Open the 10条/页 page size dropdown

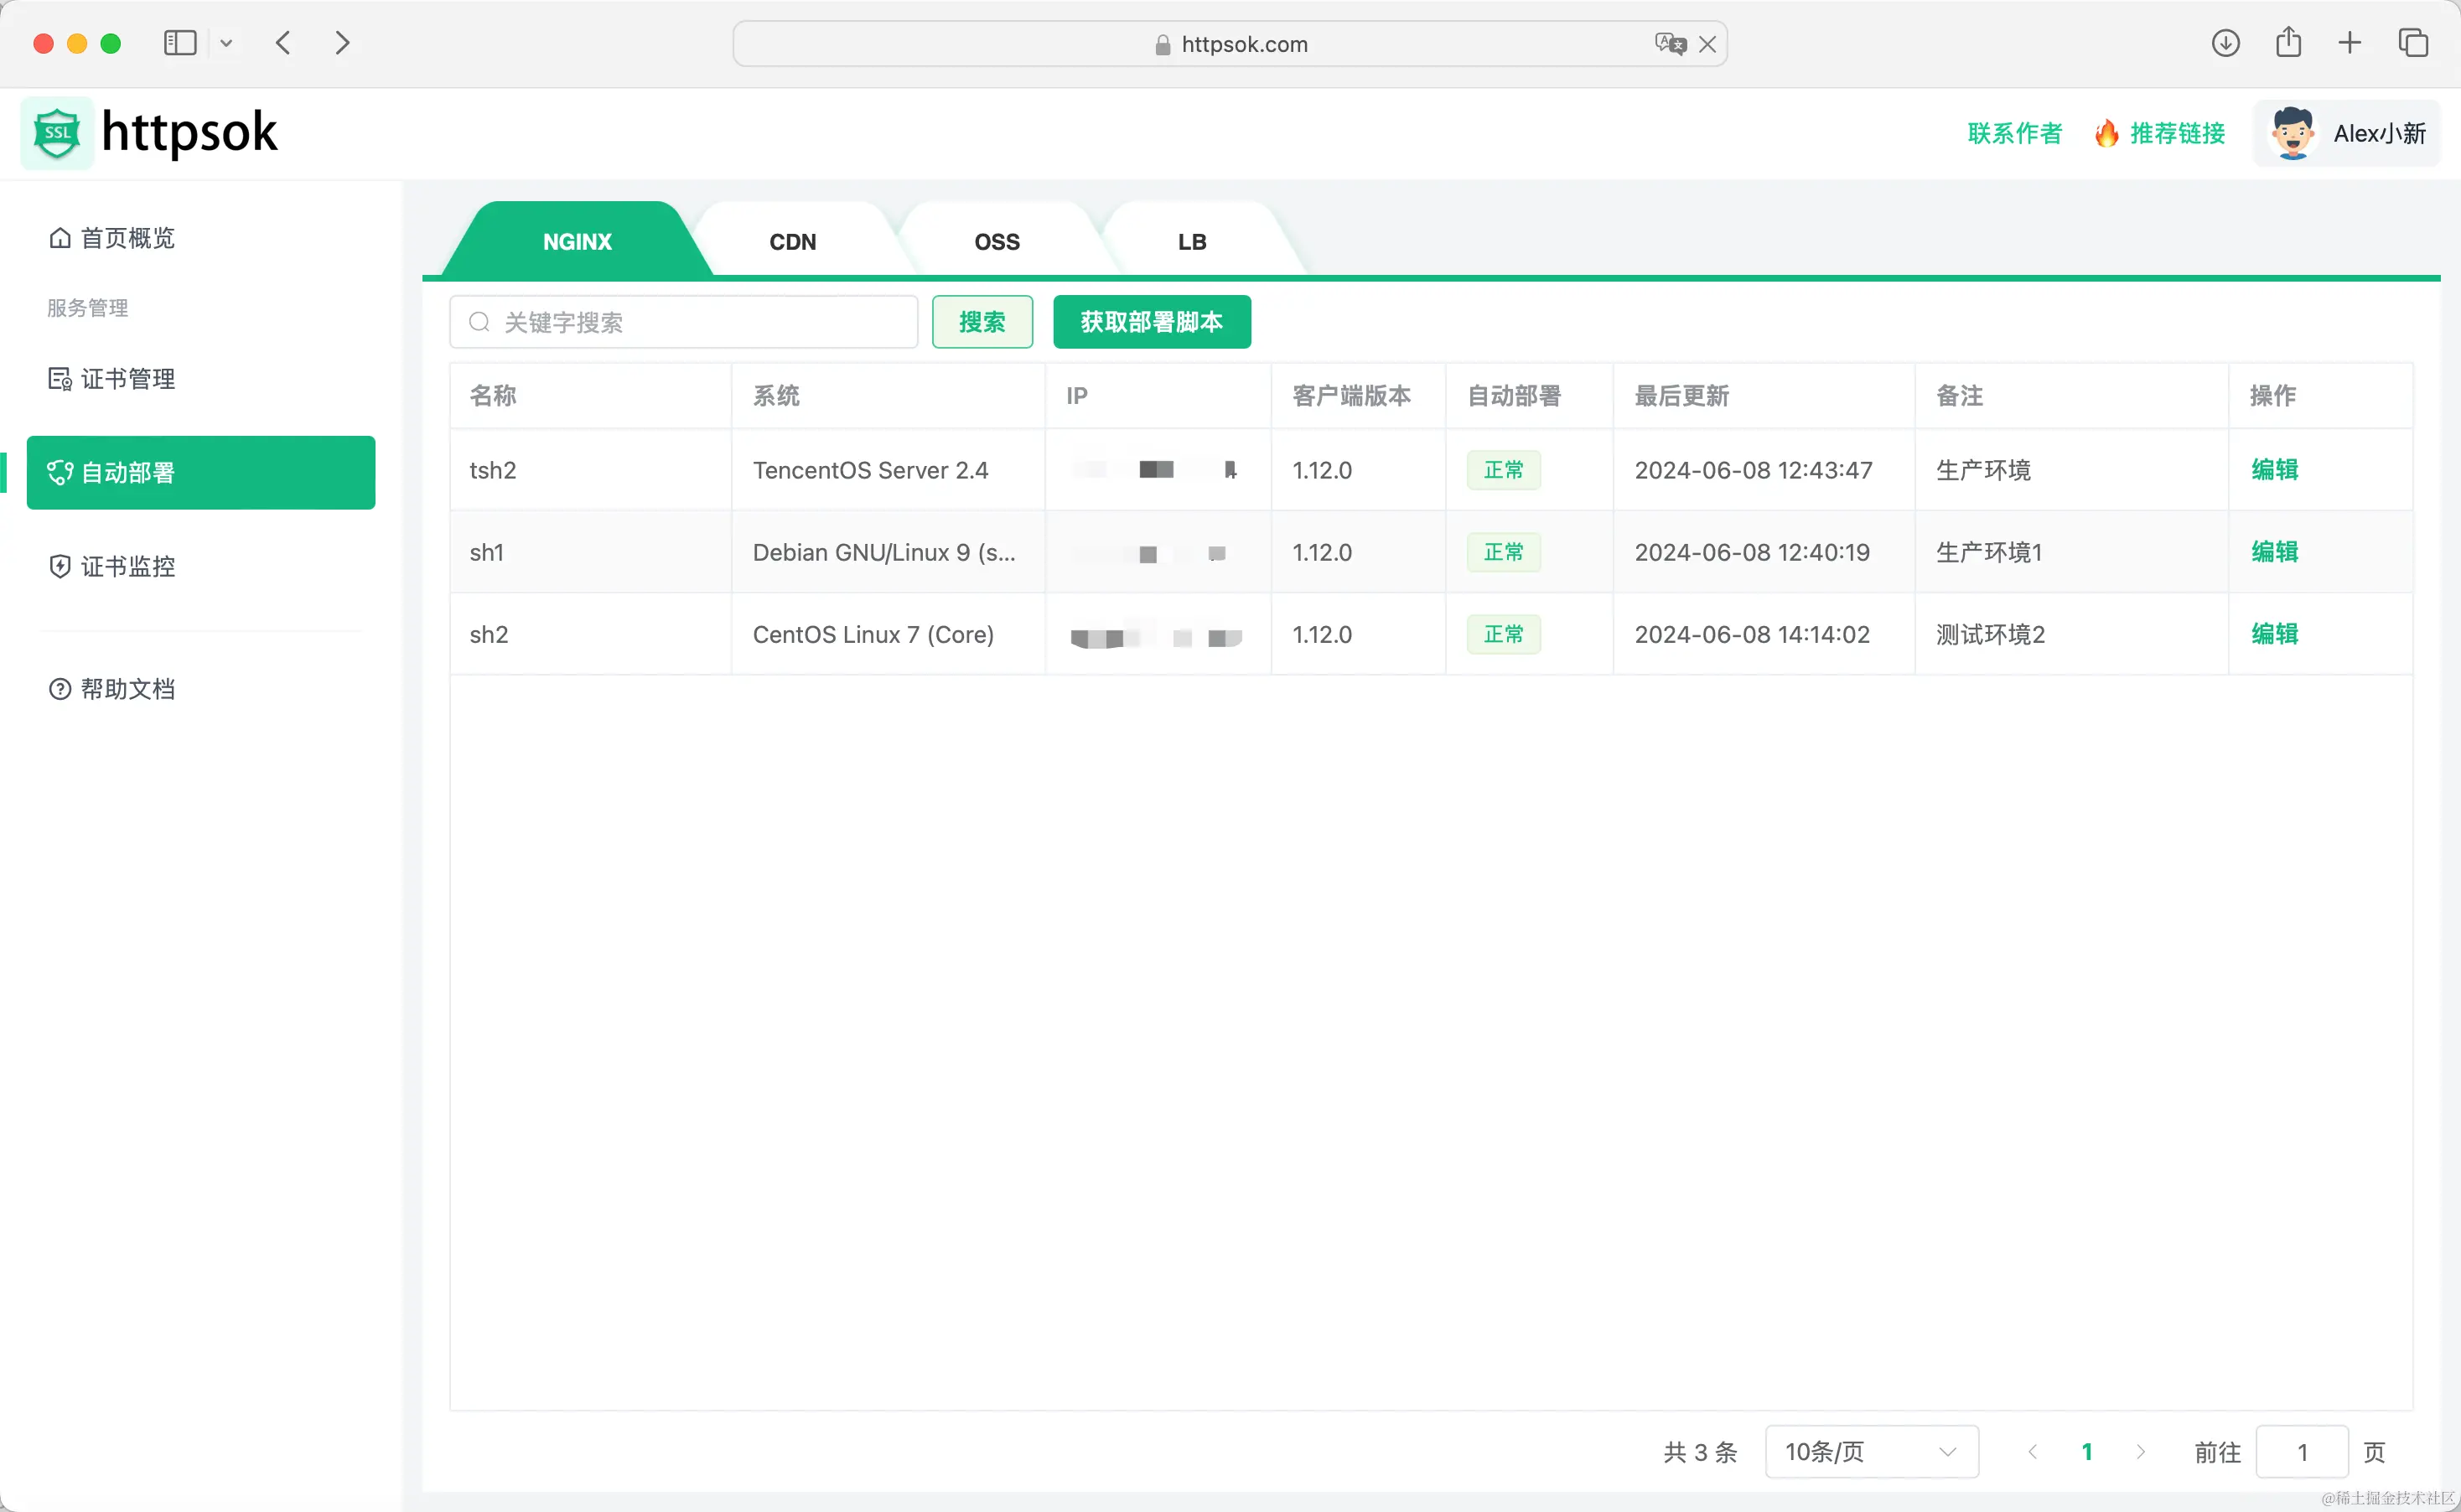pos(1871,1451)
